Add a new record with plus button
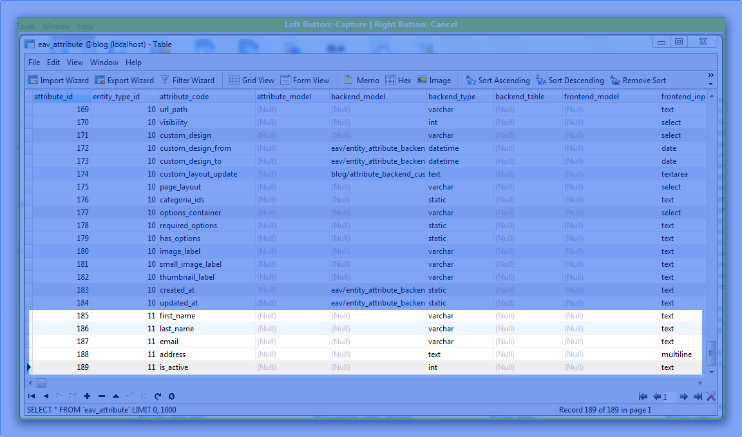 pos(87,396)
